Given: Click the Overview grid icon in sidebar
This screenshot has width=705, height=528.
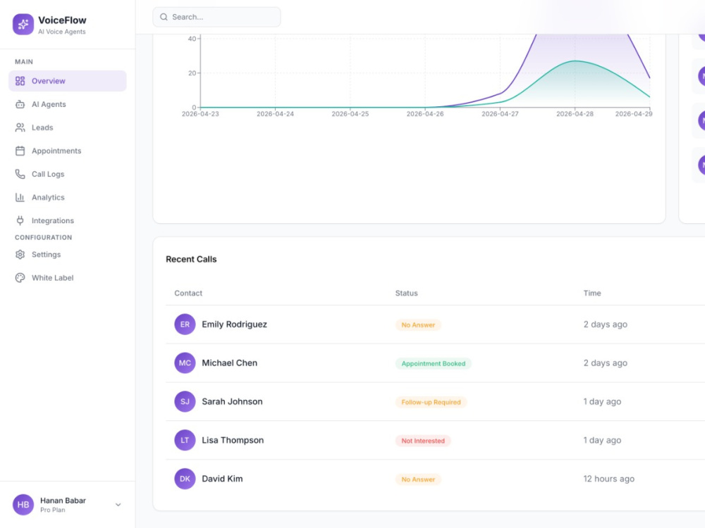Looking at the screenshot, I should click(x=20, y=81).
